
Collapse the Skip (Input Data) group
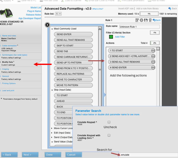point(52,90)
